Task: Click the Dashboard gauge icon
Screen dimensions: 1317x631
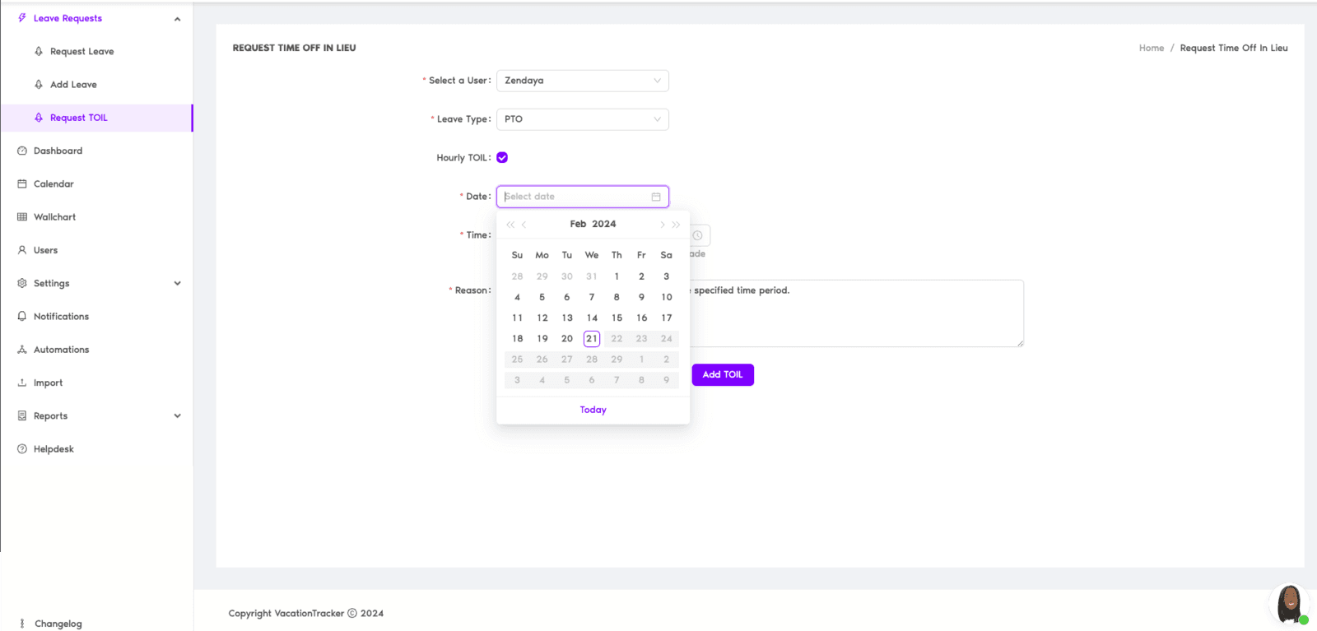Action: (x=22, y=151)
